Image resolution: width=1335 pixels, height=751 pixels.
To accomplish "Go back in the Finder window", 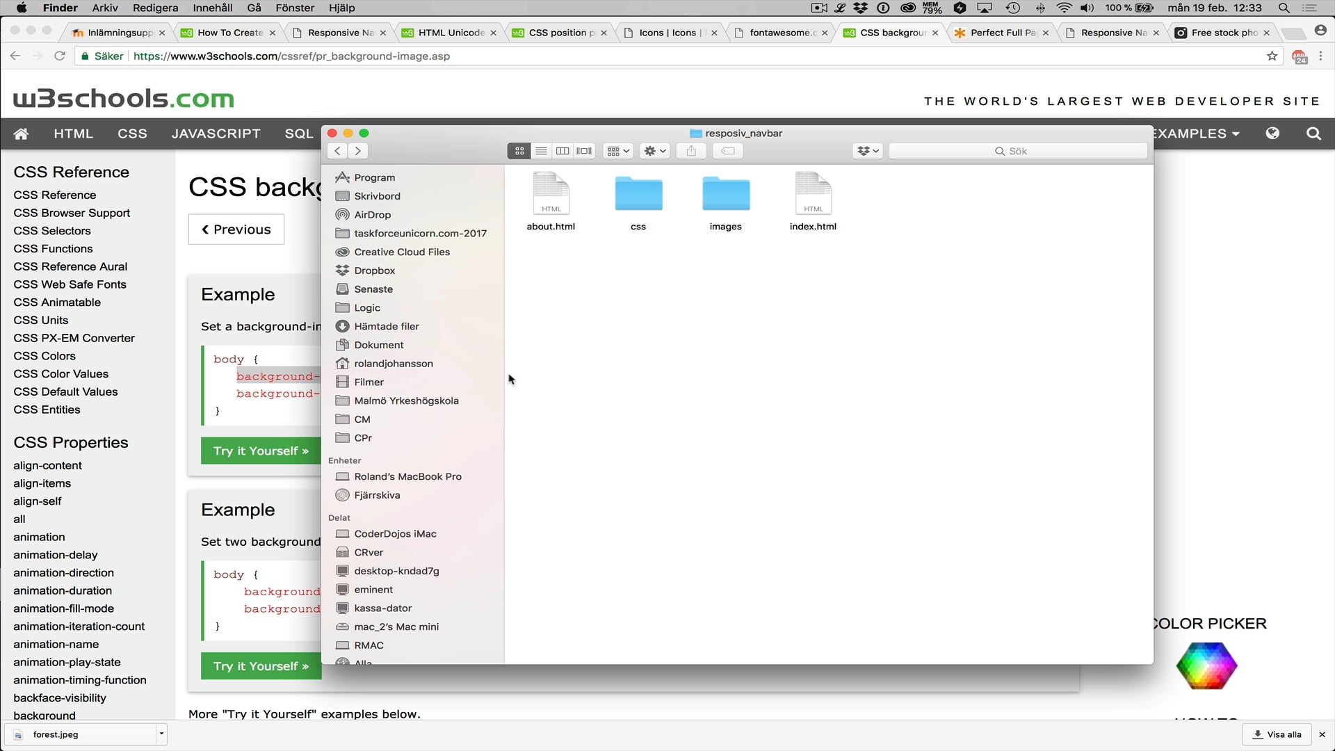I will (337, 151).
